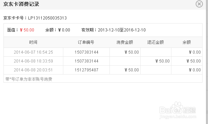Open order number 1512795487
Viewport: 208px width, 124px height.
86,70
